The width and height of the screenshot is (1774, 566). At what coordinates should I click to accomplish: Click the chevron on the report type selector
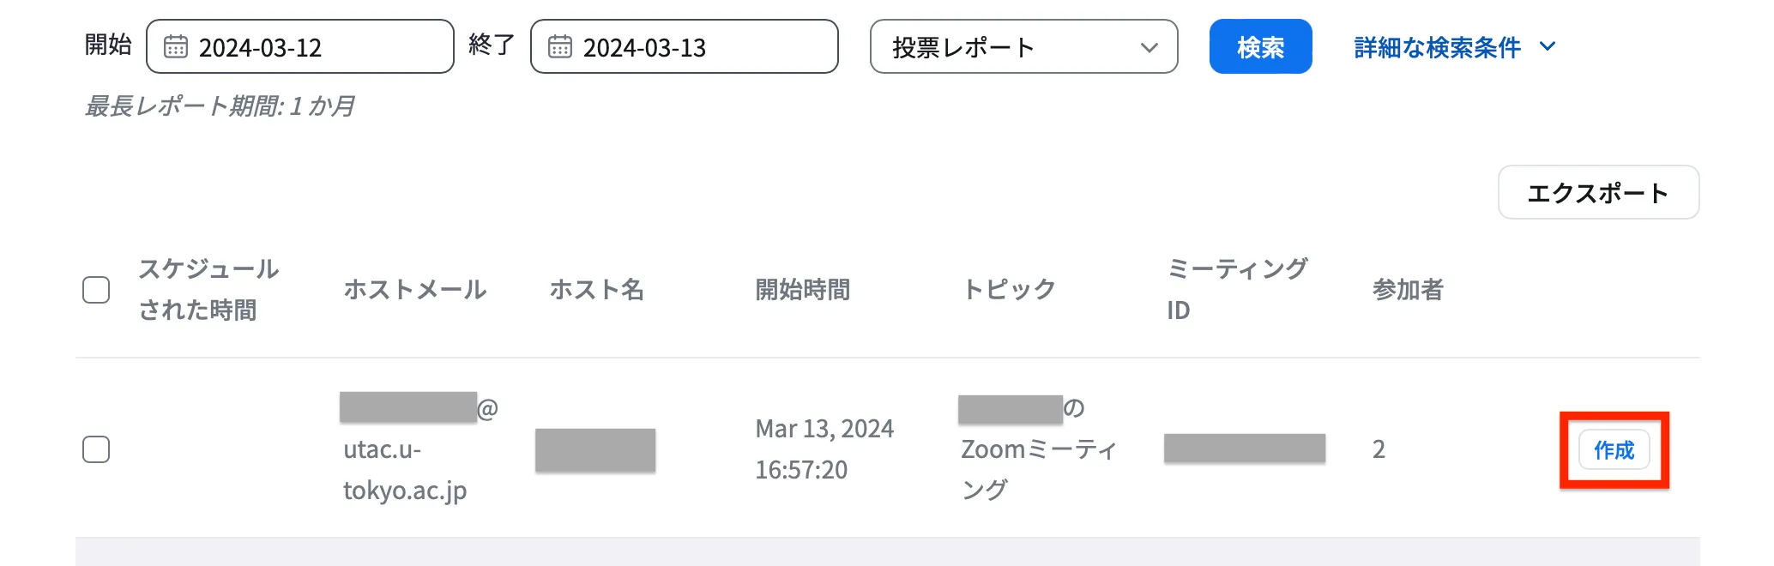point(1150,47)
